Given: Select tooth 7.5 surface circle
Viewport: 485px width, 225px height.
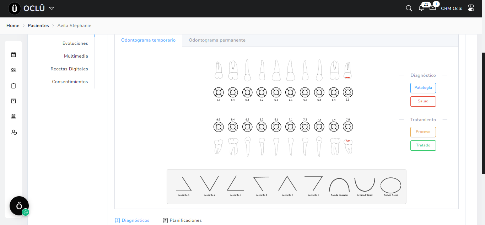Looking at the screenshot, I should click(x=348, y=127).
